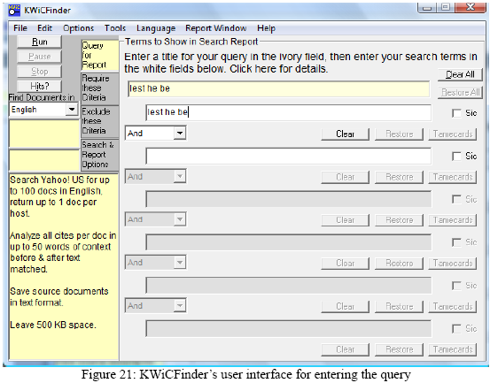This screenshot has width=490, height=383.
Task: Open the Language menu
Action: tap(156, 28)
